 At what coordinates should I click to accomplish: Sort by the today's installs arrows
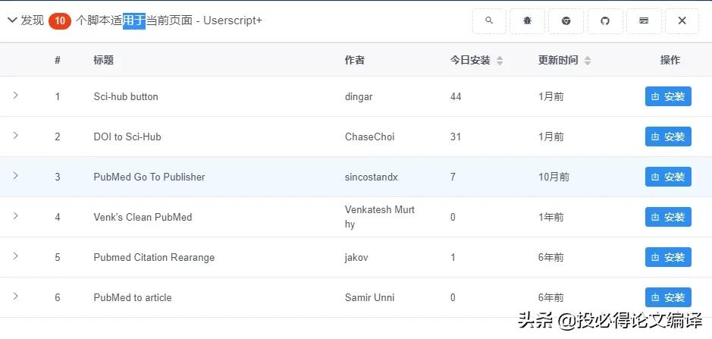500,61
